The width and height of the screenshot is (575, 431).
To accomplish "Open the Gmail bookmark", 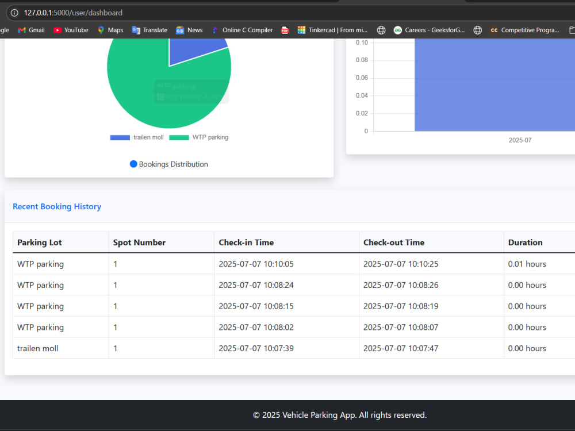I will click(x=32, y=30).
